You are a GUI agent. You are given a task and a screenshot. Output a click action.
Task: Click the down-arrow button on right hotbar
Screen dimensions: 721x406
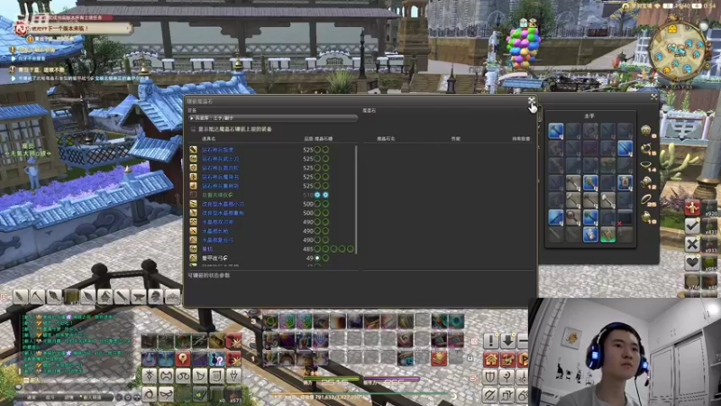(507, 341)
